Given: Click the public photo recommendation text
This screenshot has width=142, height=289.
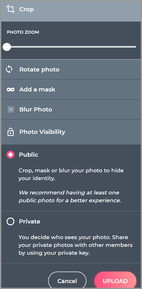Looking at the screenshot, I should click(x=70, y=197).
